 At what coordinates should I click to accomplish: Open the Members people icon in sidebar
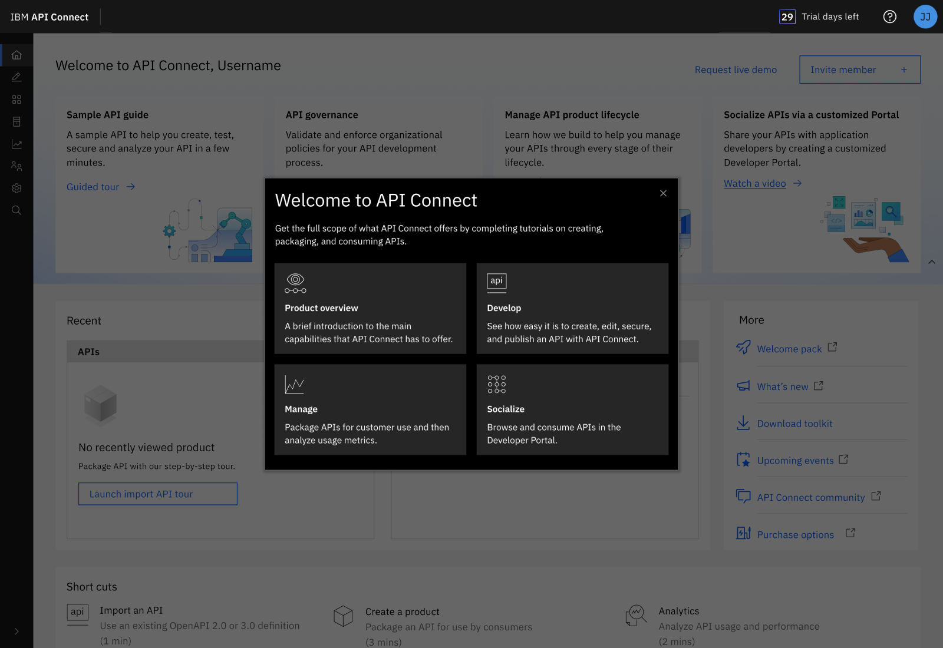click(x=17, y=166)
